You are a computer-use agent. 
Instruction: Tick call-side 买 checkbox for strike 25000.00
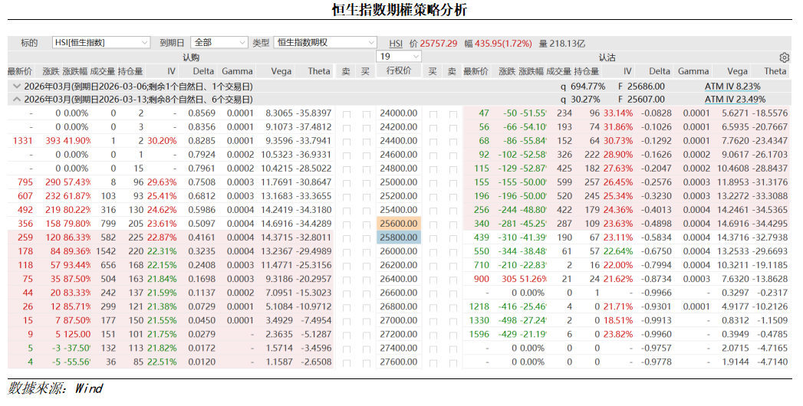pyautogui.click(x=366, y=182)
